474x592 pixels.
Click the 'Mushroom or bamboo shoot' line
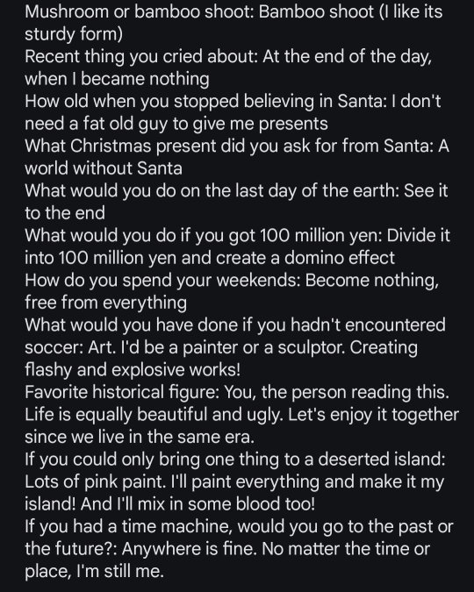pyautogui.click(x=233, y=12)
